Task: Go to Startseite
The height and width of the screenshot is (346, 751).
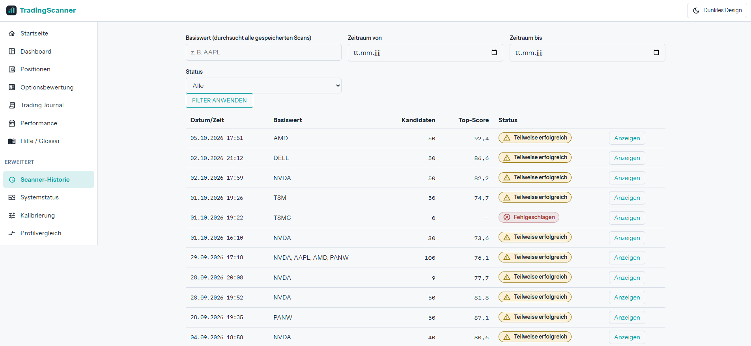Action: (49, 33)
